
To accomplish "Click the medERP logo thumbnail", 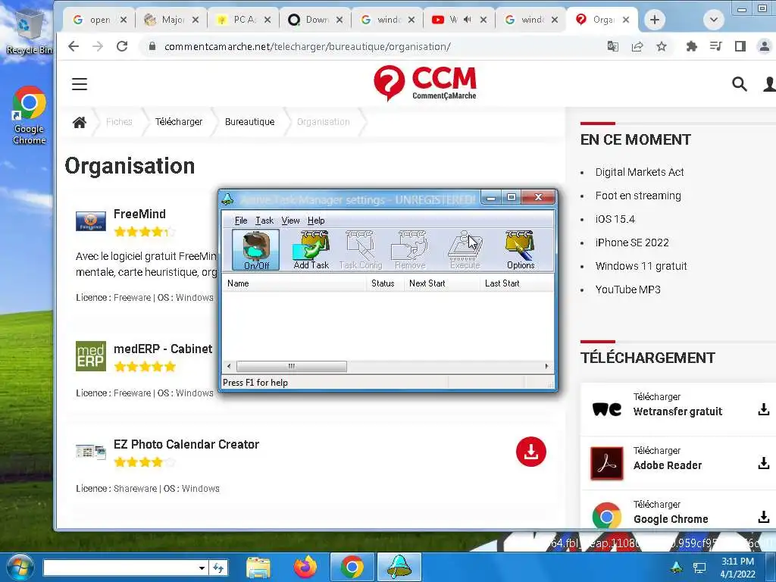I will [91, 356].
